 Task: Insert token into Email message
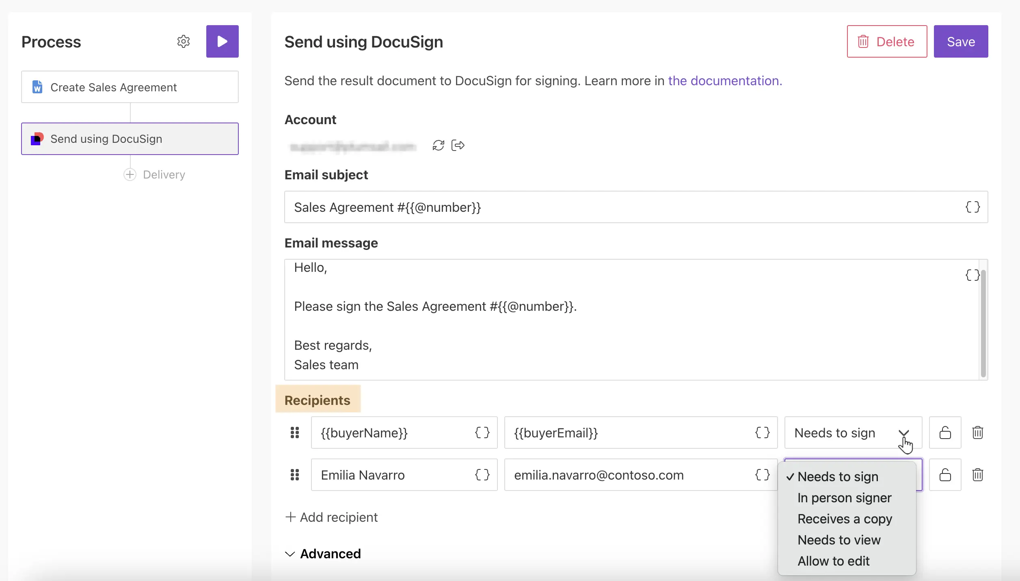pos(972,275)
